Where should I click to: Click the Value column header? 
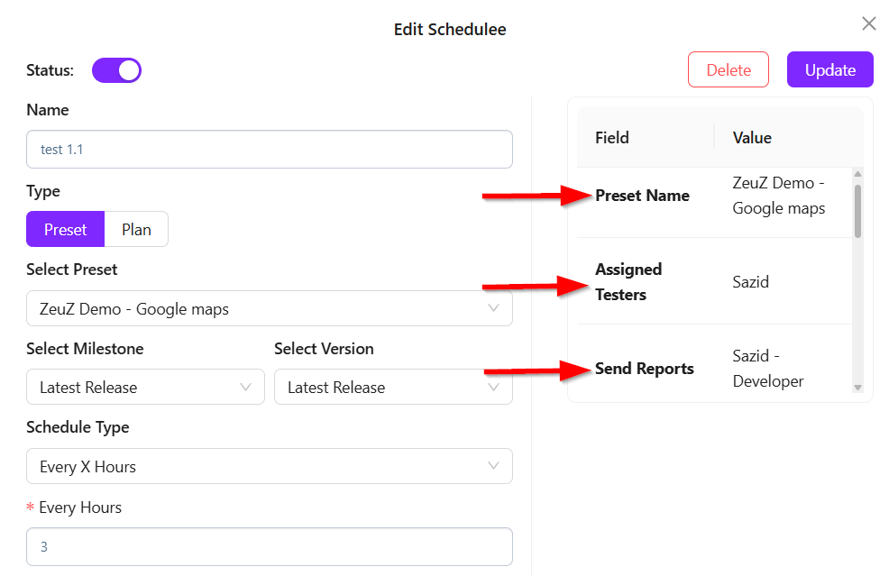click(x=752, y=138)
